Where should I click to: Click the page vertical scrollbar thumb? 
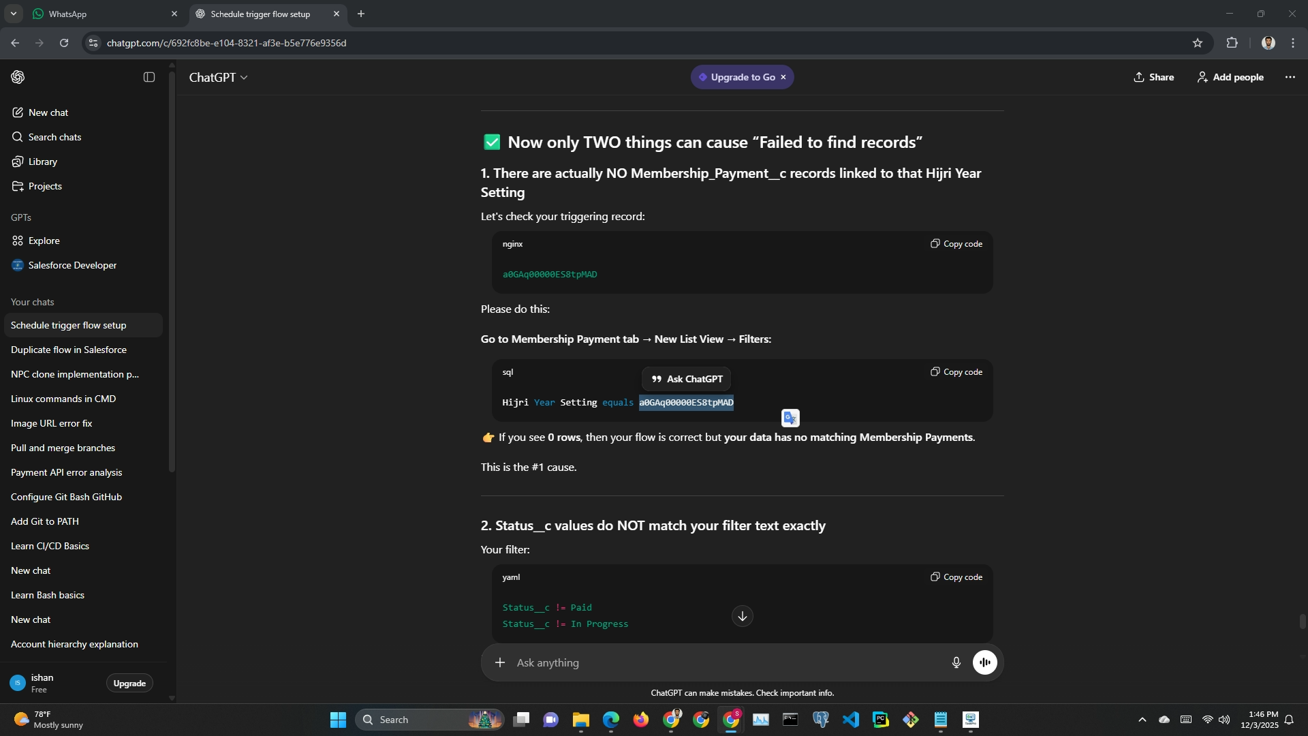[x=1302, y=622]
